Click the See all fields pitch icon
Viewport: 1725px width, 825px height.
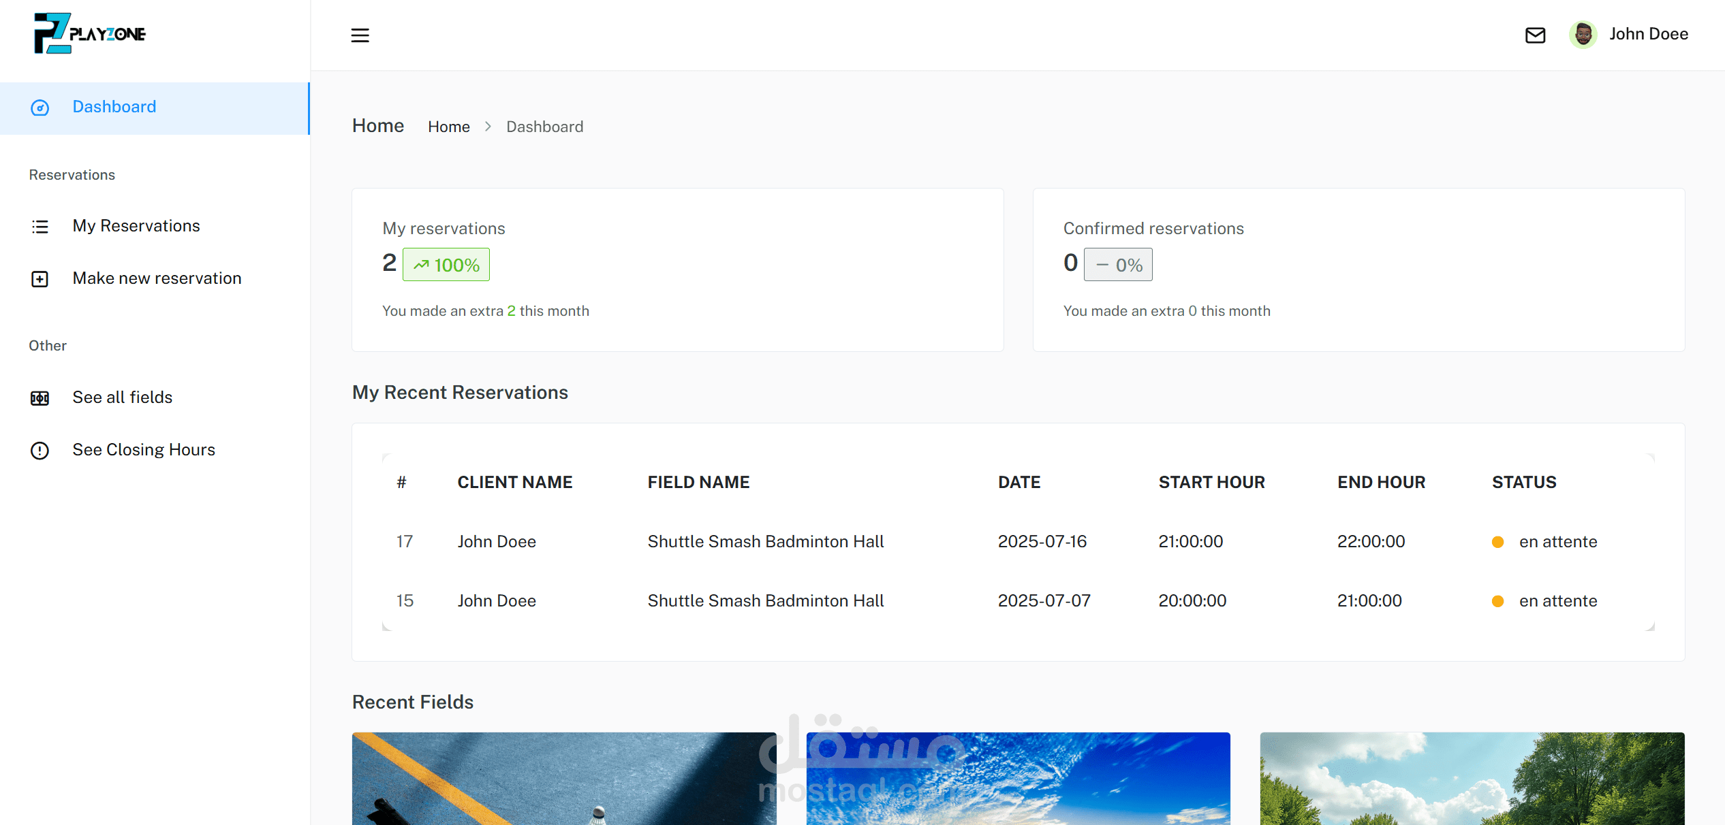[x=40, y=398]
